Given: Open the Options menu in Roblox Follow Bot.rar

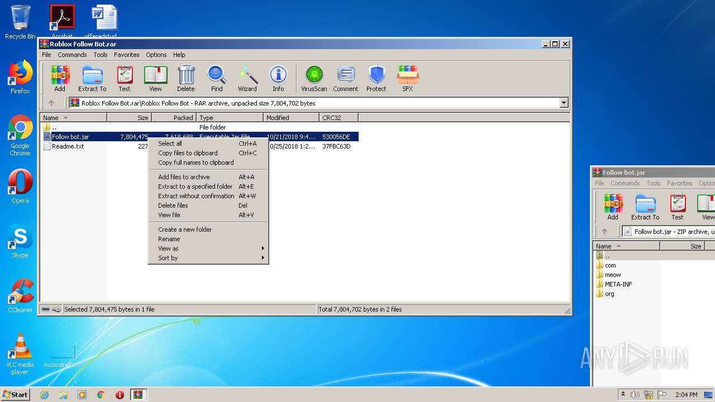Looking at the screenshot, I should point(156,55).
